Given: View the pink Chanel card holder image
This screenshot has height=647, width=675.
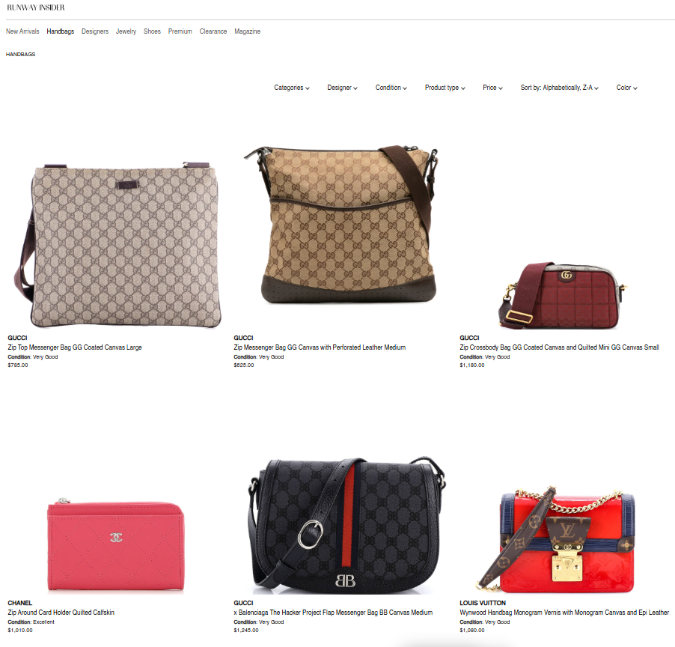Looking at the screenshot, I should (115, 544).
